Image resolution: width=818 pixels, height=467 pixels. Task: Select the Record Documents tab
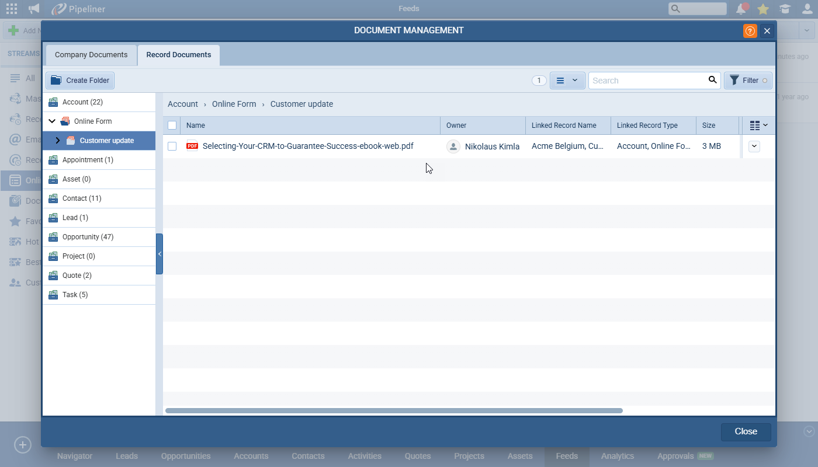click(x=179, y=55)
